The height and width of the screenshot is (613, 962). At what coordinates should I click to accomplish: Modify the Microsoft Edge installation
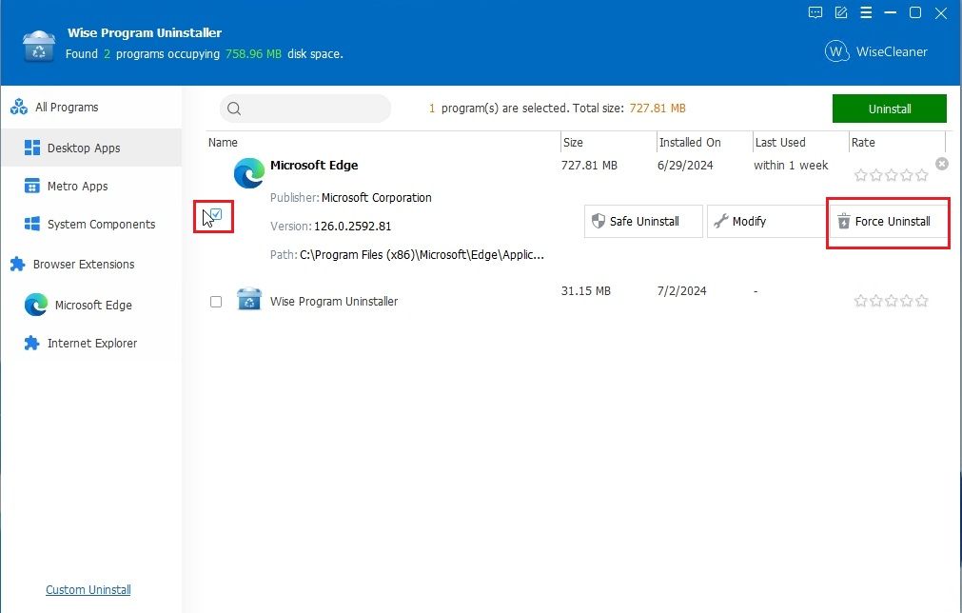tap(745, 221)
